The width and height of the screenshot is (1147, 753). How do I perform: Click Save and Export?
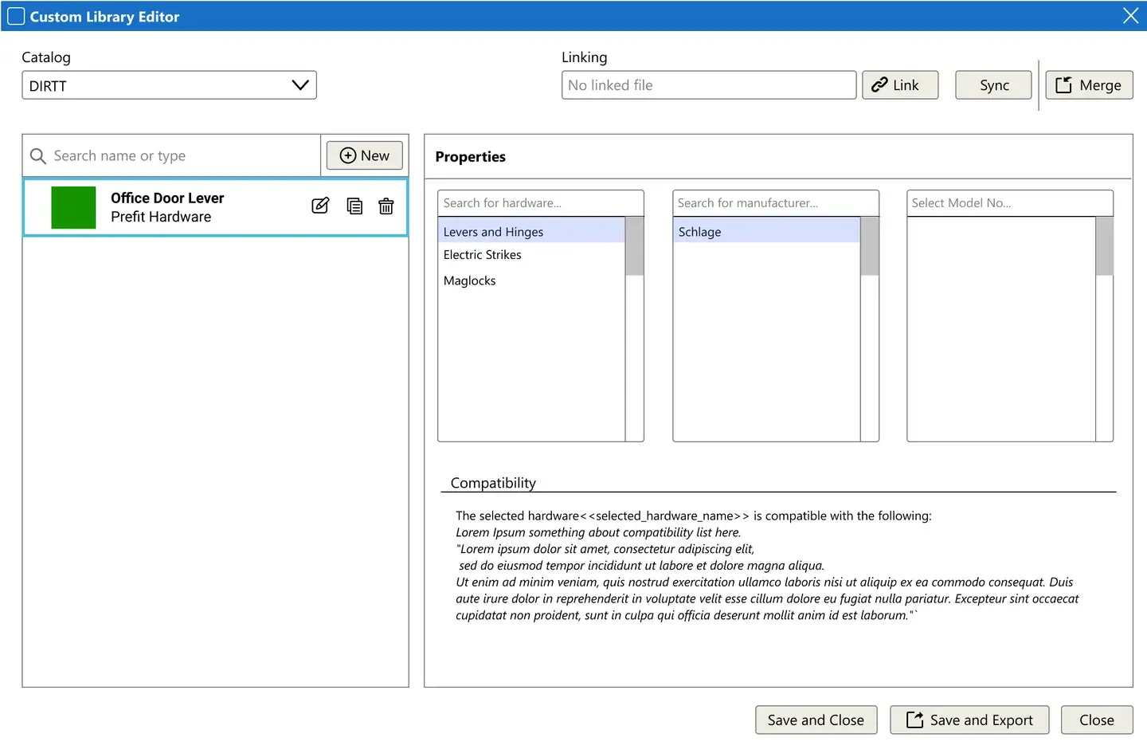pyautogui.click(x=969, y=720)
